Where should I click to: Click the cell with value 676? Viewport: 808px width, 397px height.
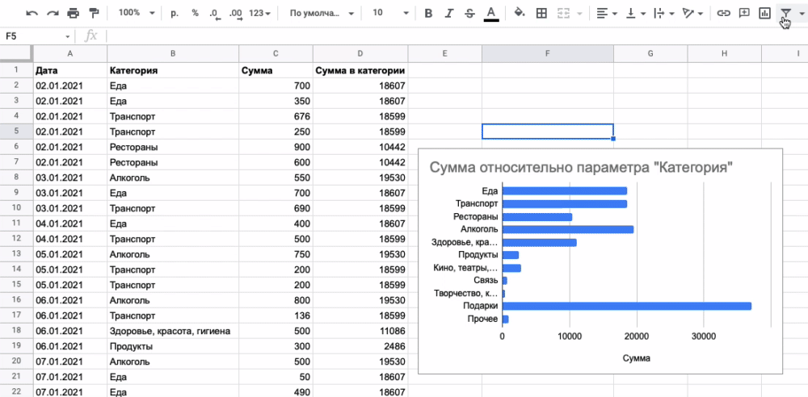276,116
